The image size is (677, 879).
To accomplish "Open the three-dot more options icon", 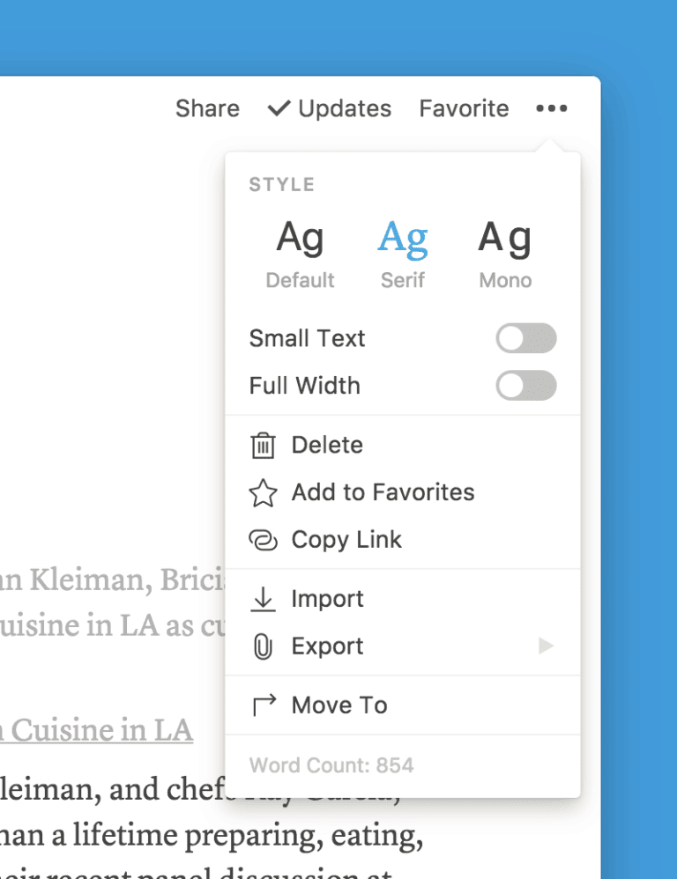I will pos(552,108).
